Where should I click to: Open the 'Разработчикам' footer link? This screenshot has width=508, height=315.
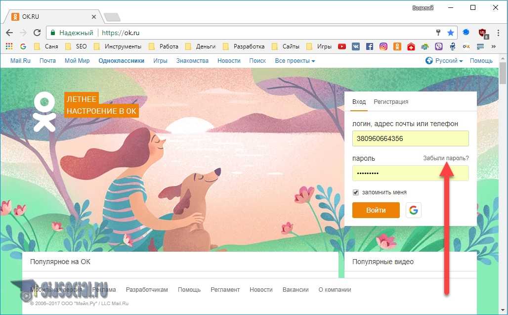pyautogui.click(x=147, y=290)
